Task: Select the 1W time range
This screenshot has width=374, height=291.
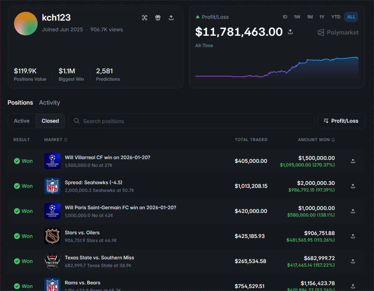Action: tap(297, 17)
